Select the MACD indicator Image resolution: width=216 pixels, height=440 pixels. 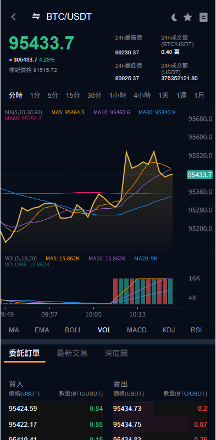pos(136,330)
